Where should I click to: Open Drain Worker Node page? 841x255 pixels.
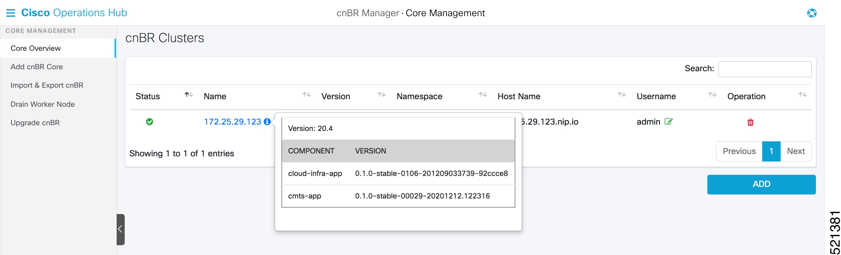click(x=42, y=104)
